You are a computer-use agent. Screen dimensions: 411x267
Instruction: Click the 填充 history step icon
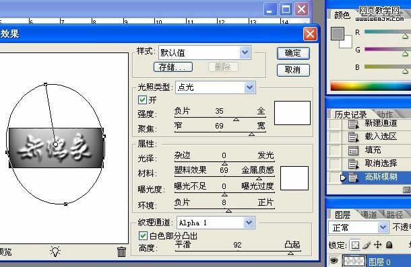[353, 151]
